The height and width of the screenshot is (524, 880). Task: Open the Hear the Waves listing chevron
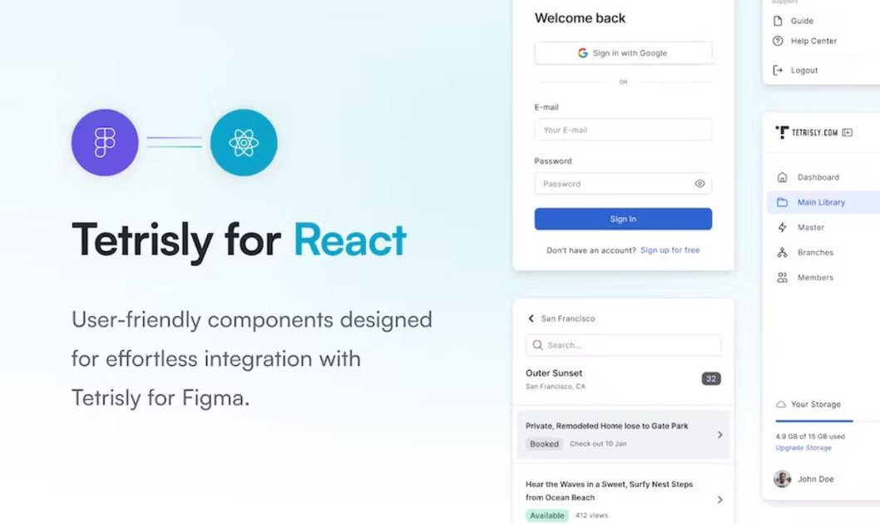pos(719,499)
